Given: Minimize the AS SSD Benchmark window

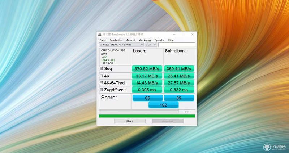Looking at the screenshot, I should pos(174,34).
